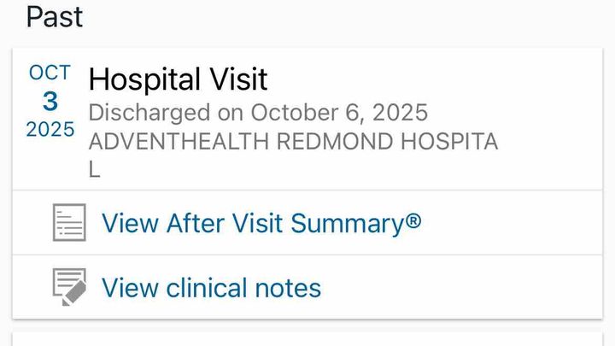Open the View clinical notes link

tap(211, 287)
